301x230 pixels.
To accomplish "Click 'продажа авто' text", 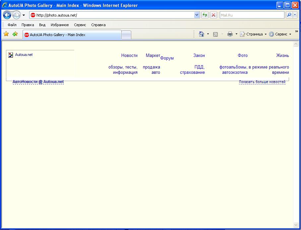I will (x=151, y=70).
